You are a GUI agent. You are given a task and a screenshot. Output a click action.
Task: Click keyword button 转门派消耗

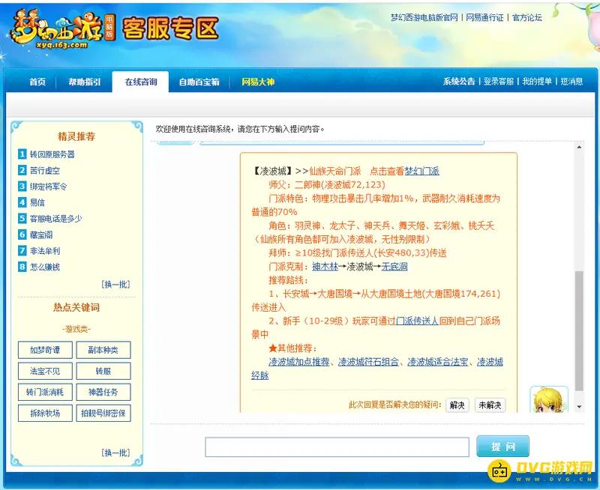tap(45, 392)
